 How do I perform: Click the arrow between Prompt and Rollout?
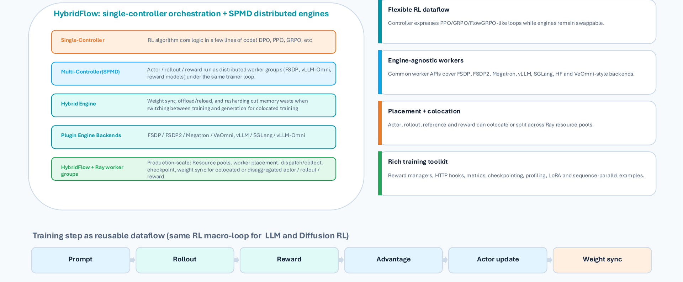pyautogui.click(x=133, y=260)
